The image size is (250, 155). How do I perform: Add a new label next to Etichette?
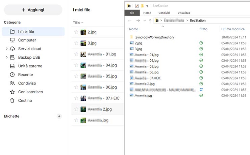click(59, 116)
